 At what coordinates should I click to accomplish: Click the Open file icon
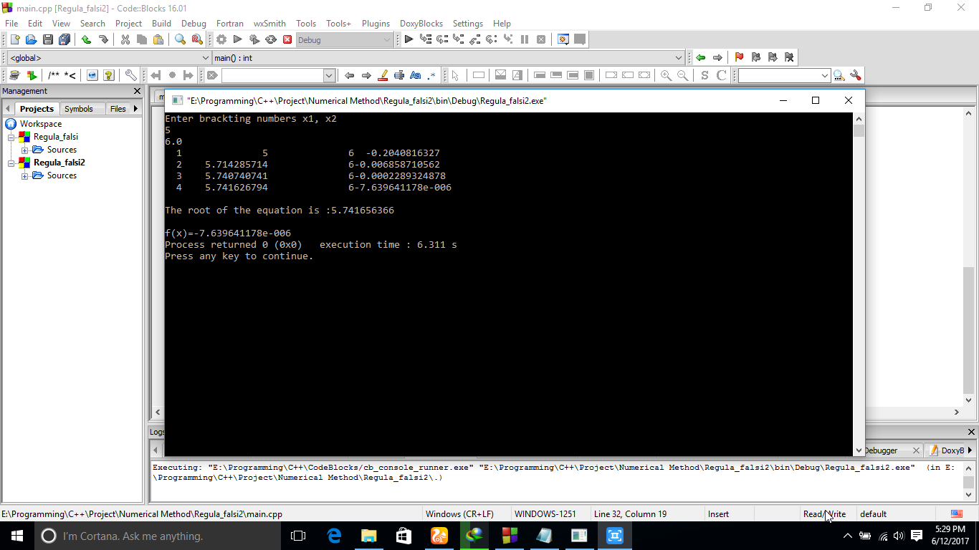(x=31, y=40)
